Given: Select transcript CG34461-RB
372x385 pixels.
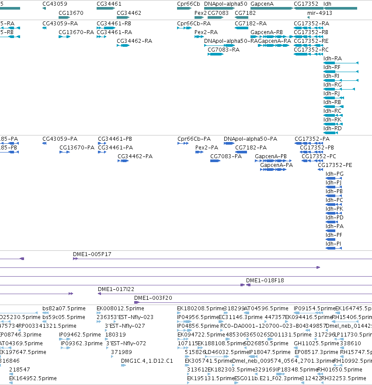Looking at the screenshot, I should click(x=114, y=24).
